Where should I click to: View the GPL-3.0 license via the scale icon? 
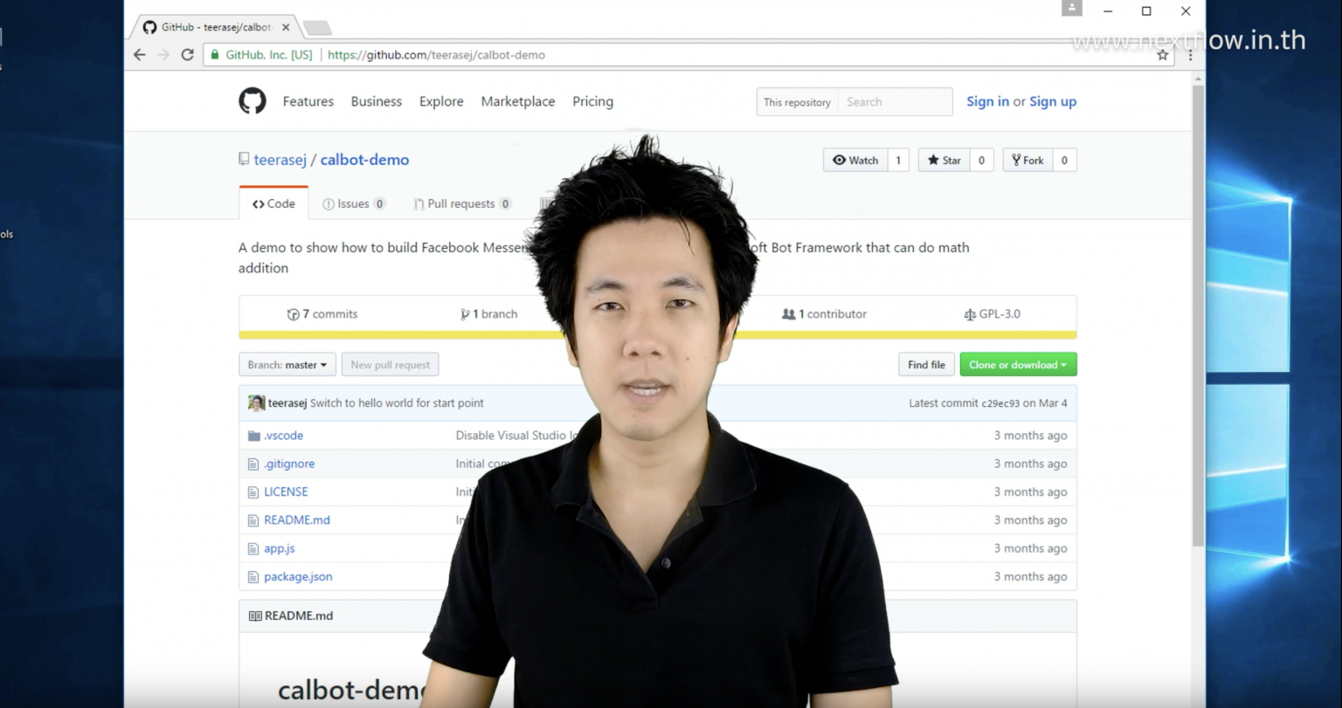pyautogui.click(x=971, y=313)
